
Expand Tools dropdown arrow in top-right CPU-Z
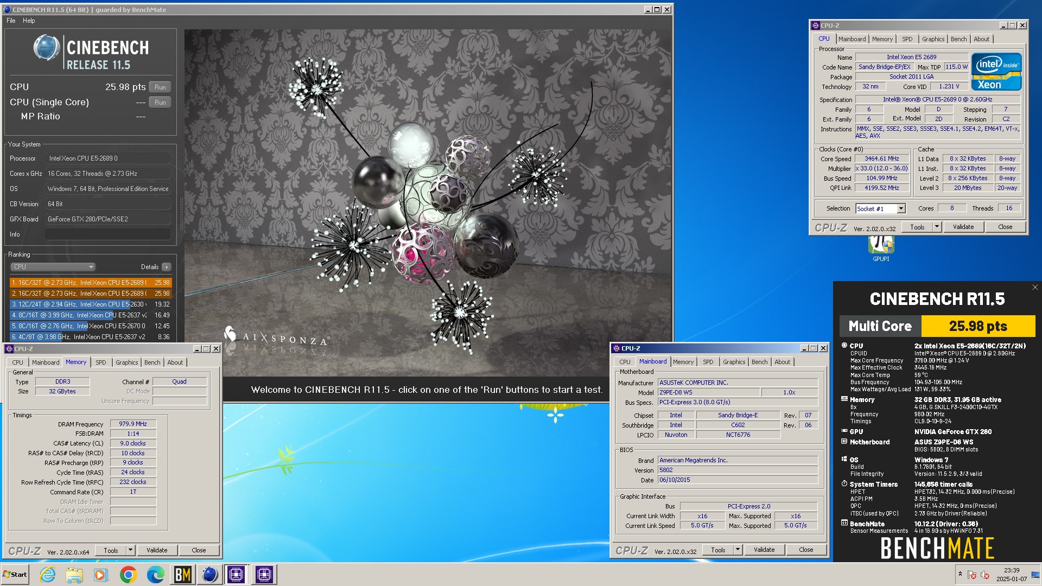click(937, 227)
